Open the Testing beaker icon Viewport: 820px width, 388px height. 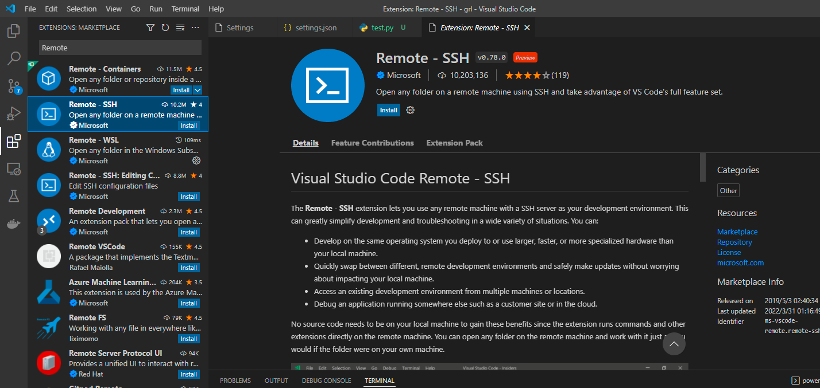point(13,197)
